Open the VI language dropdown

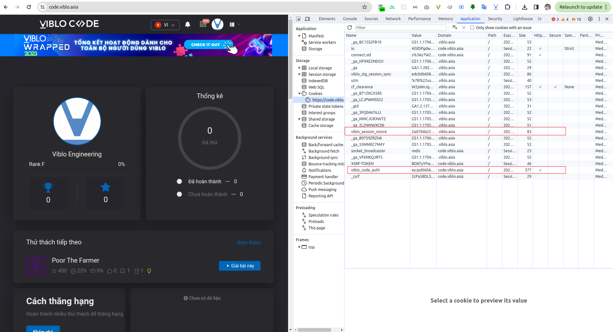pyautogui.click(x=165, y=25)
